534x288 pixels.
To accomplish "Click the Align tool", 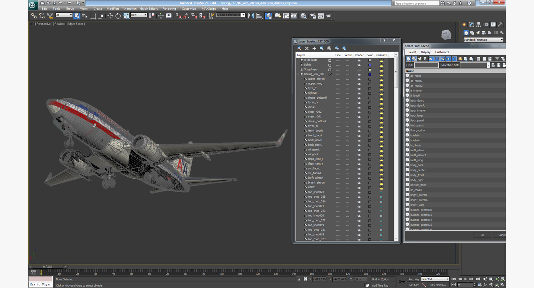I will (x=259, y=16).
